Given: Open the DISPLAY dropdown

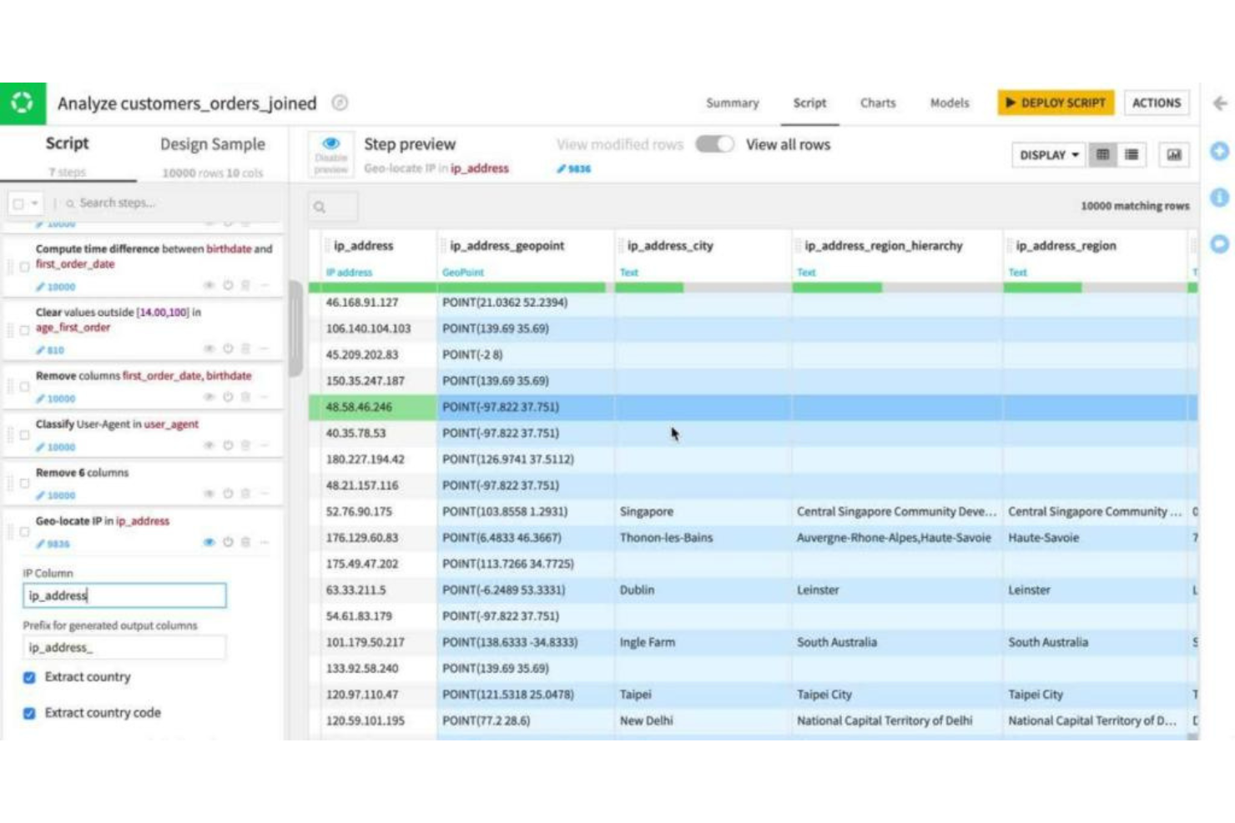Looking at the screenshot, I should click(1049, 154).
